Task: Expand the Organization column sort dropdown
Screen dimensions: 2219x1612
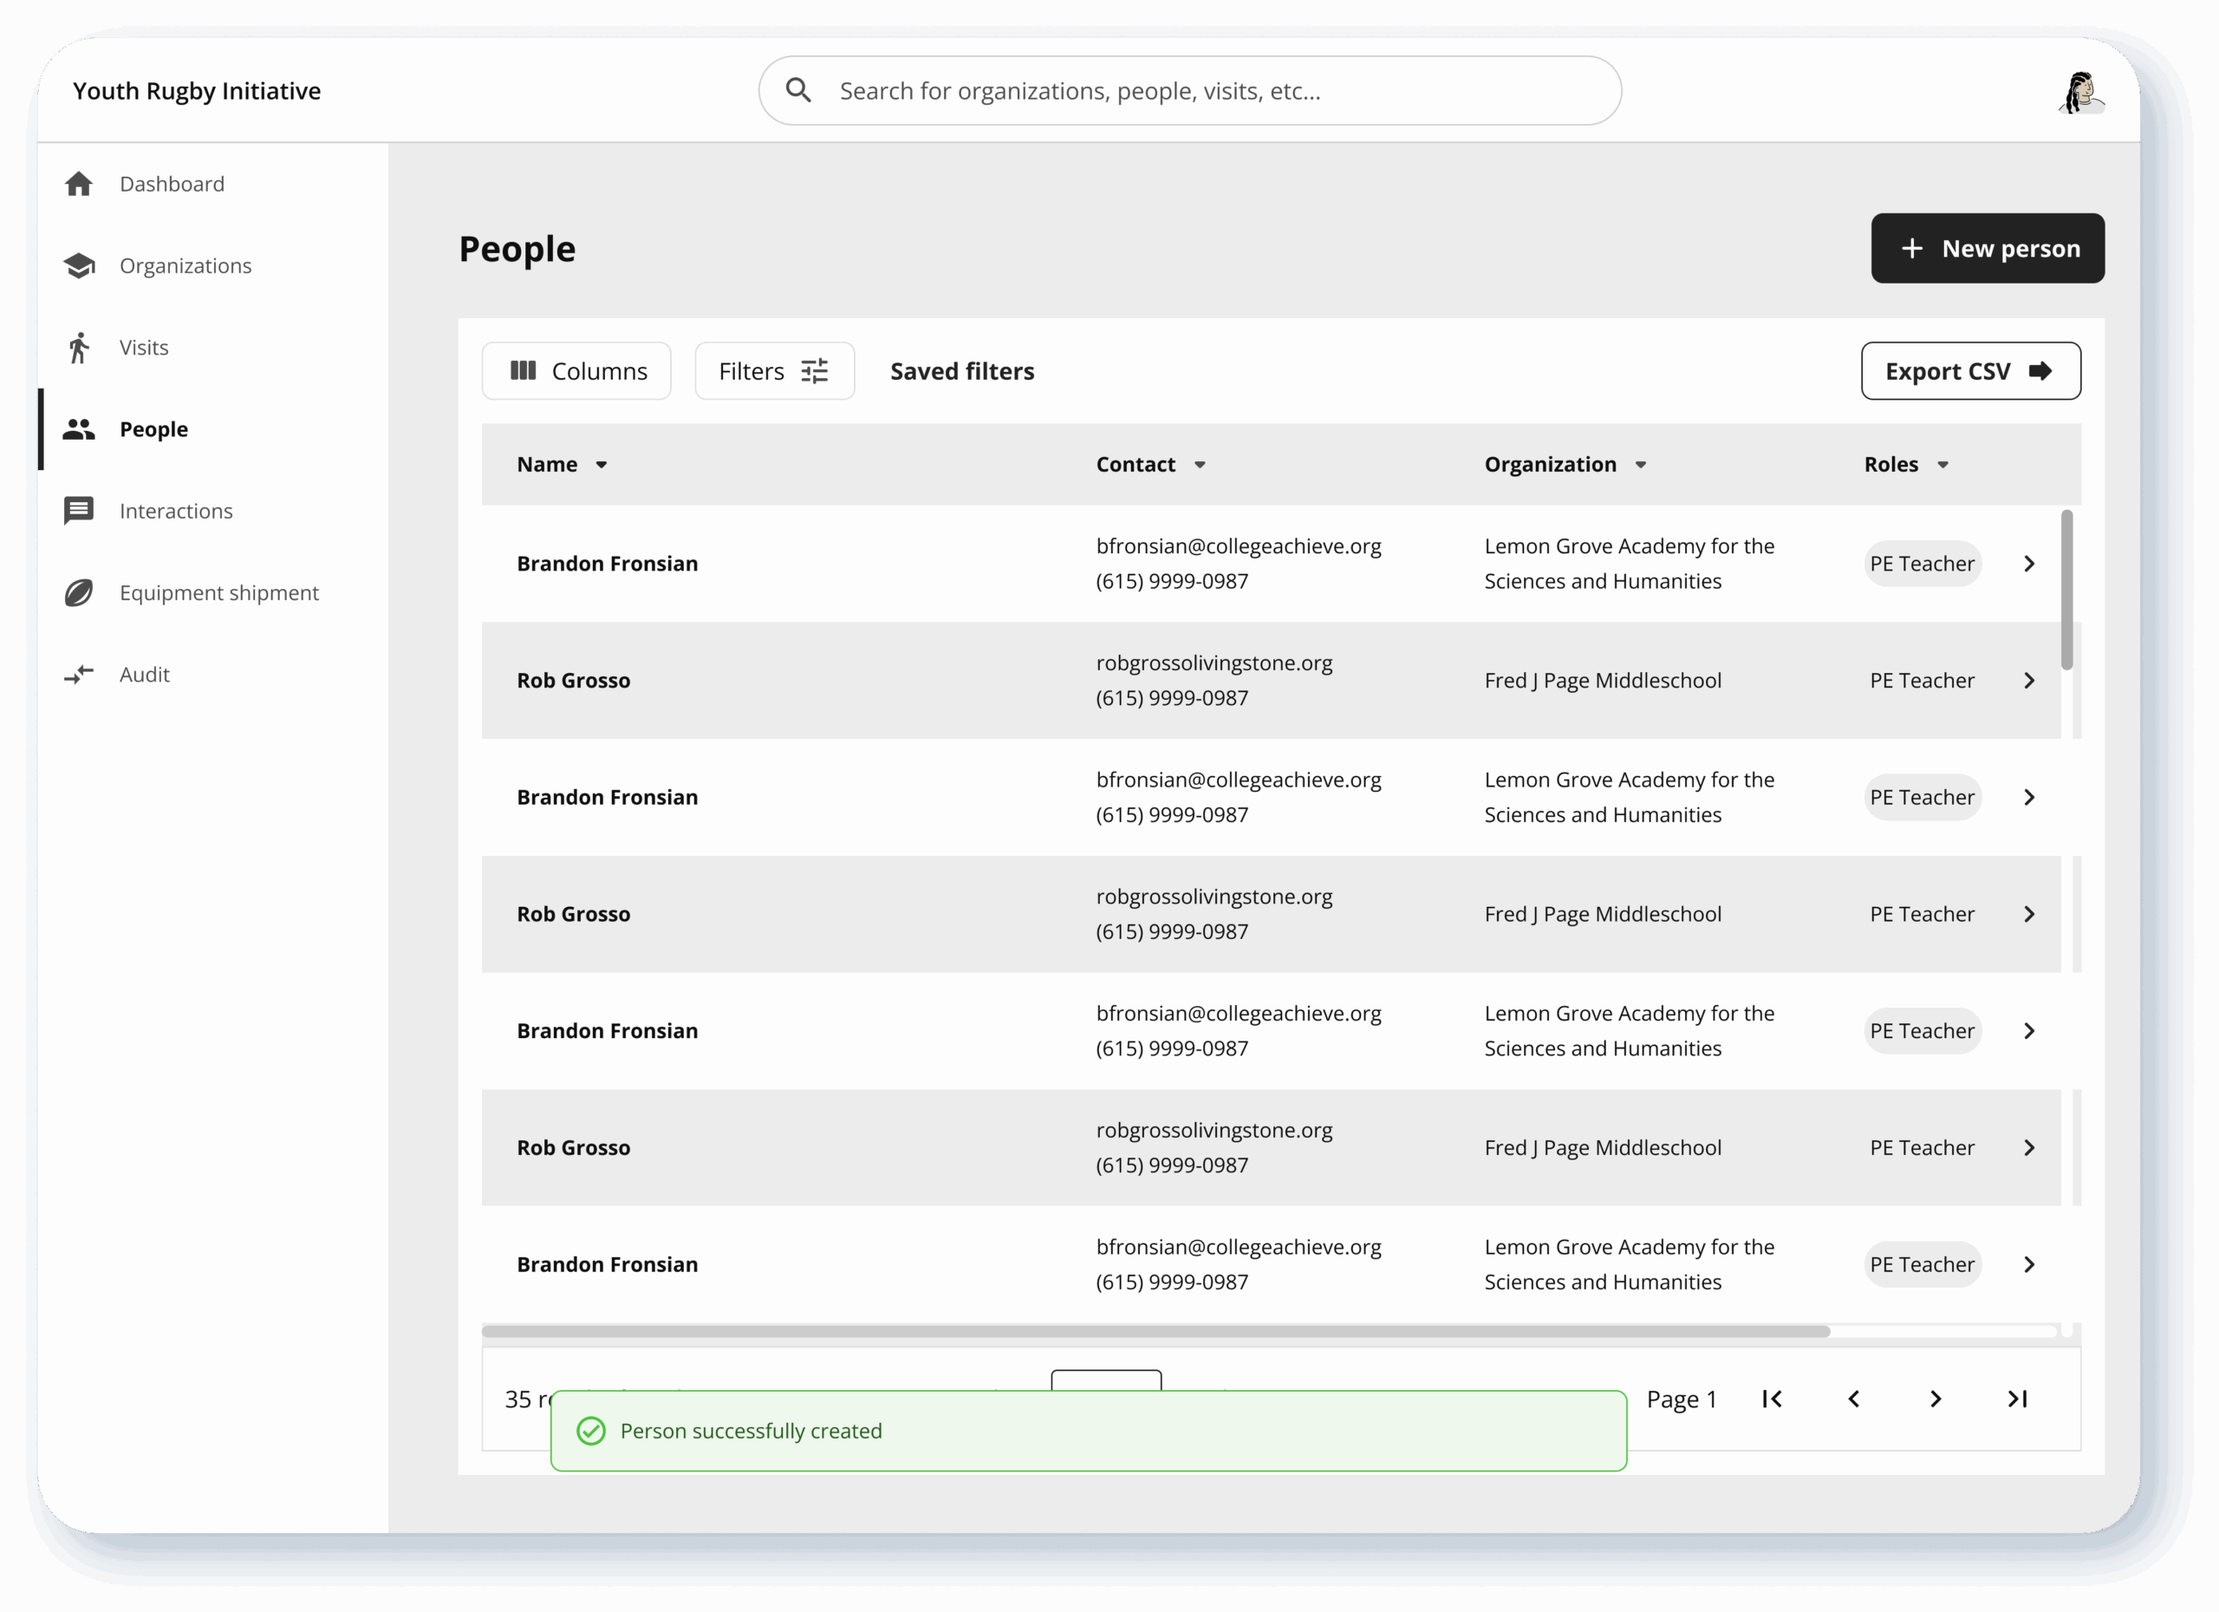Action: (x=1641, y=465)
